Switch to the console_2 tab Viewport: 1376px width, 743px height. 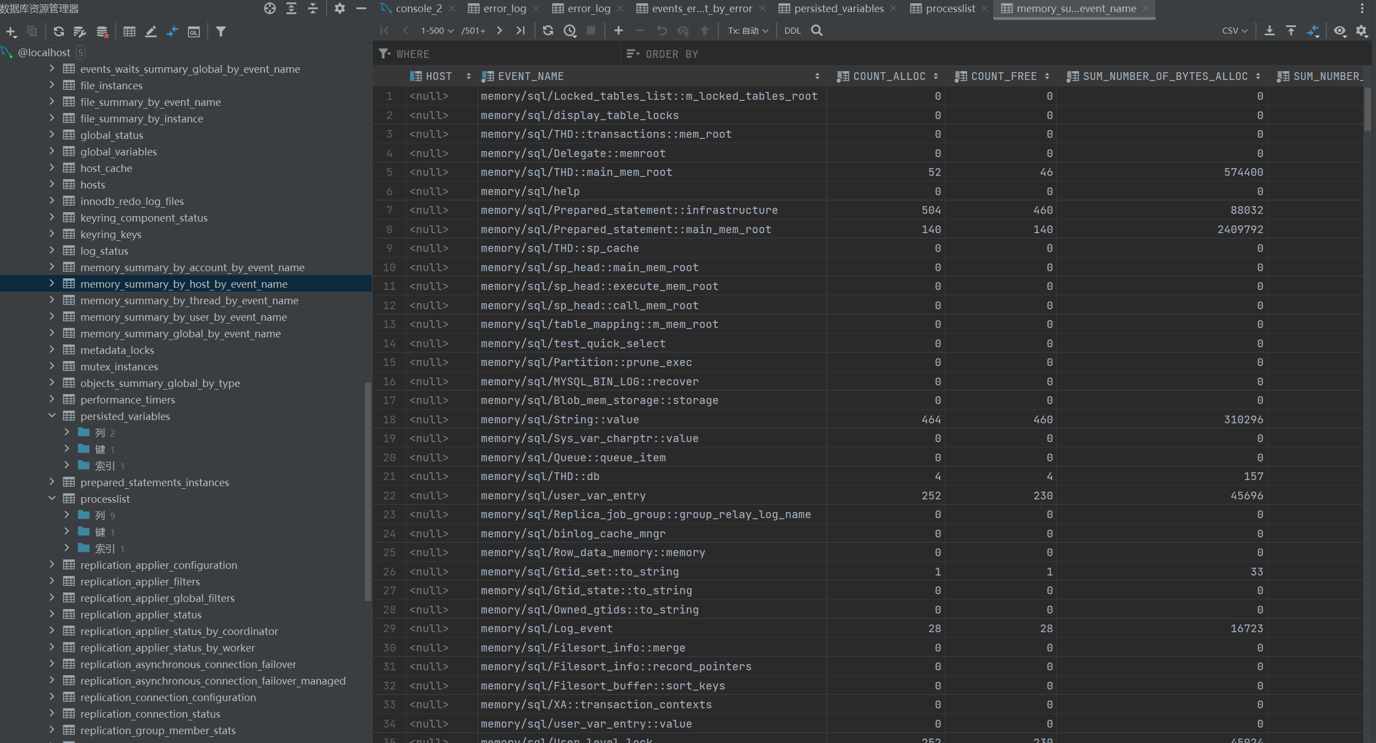tap(418, 8)
